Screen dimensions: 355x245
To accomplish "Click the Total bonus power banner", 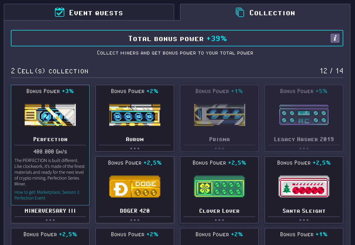I will [177, 38].
